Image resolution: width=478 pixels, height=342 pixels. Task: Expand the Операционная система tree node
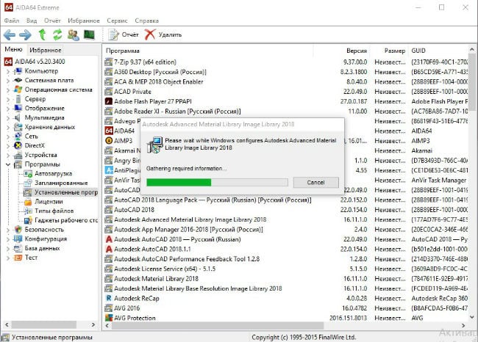pyautogui.click(x=8, y=90)
